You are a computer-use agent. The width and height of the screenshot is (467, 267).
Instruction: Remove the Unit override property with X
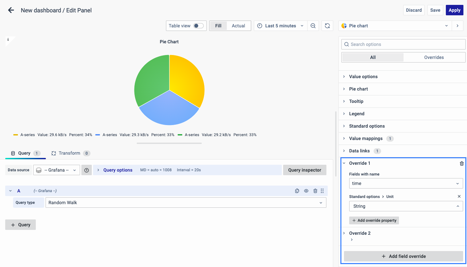(459, 196)
